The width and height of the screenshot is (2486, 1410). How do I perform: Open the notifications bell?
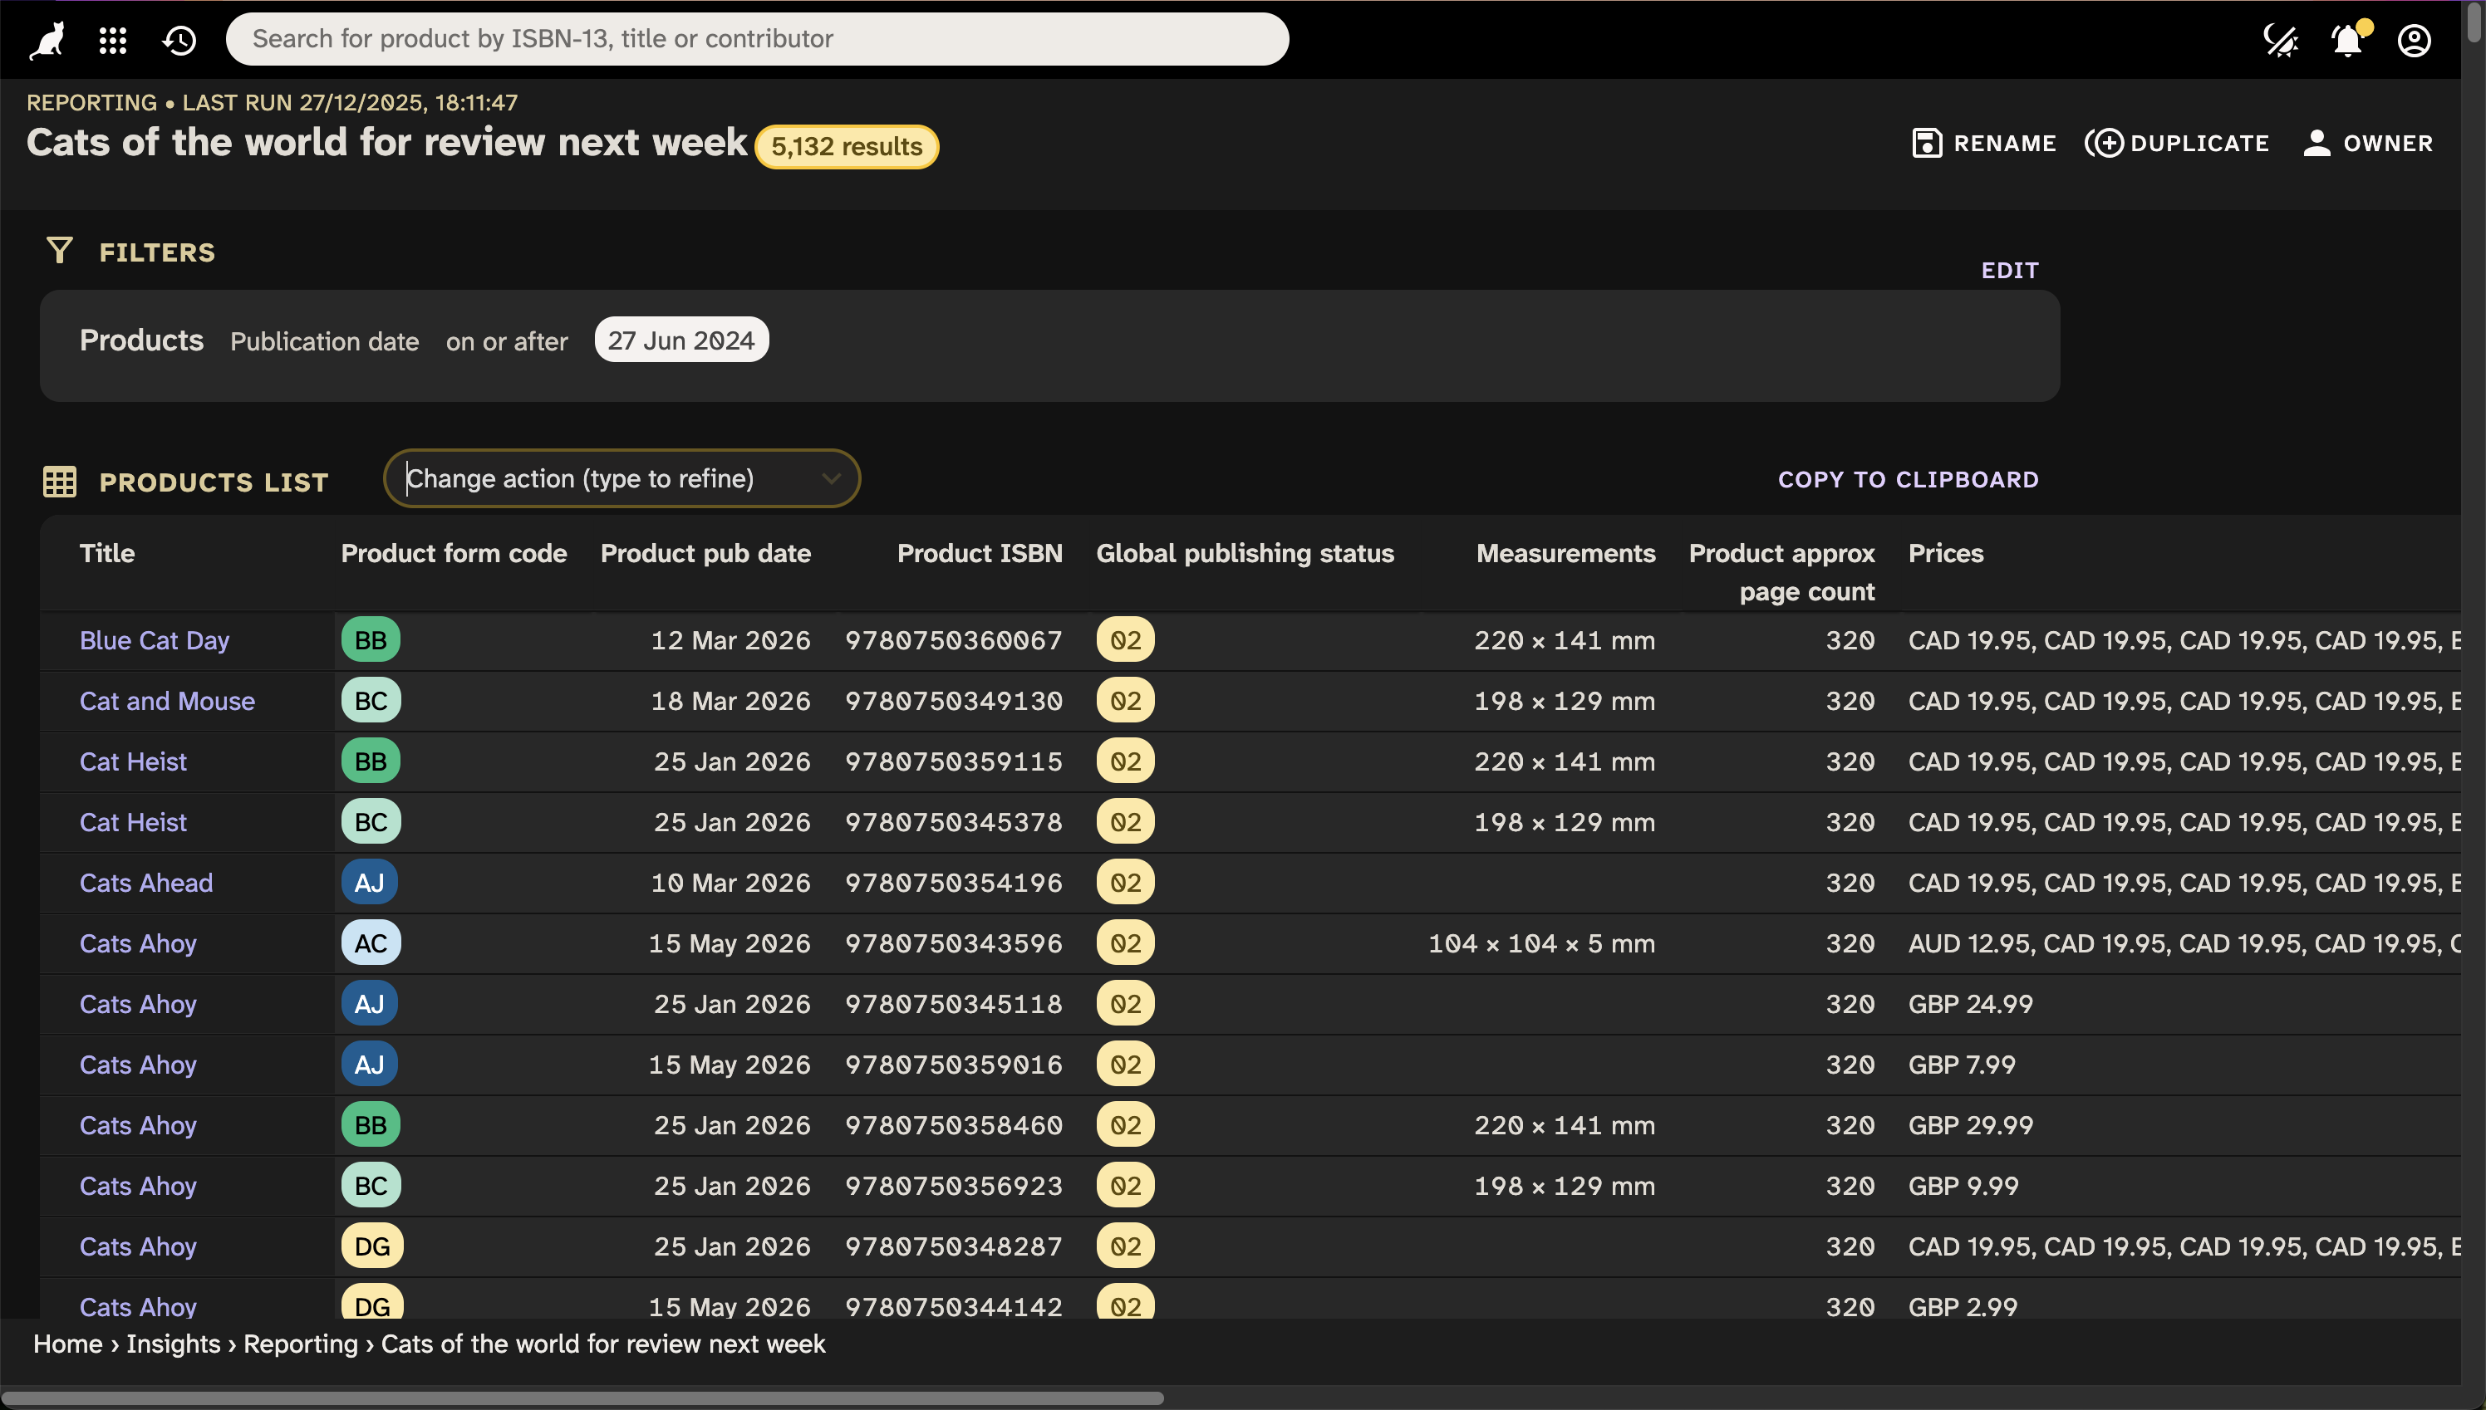[2346, 41]
